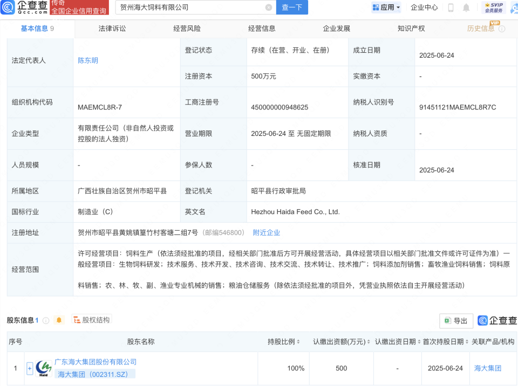This screenshot has width=518, height=386.
Task: Open 广东海大集团股份有限公司 shareholder link
Action: tap(96, 362)
